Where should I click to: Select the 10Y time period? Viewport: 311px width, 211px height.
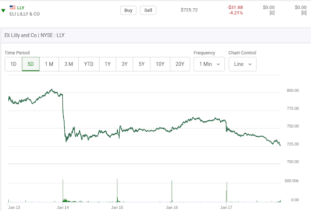[160, 64]
